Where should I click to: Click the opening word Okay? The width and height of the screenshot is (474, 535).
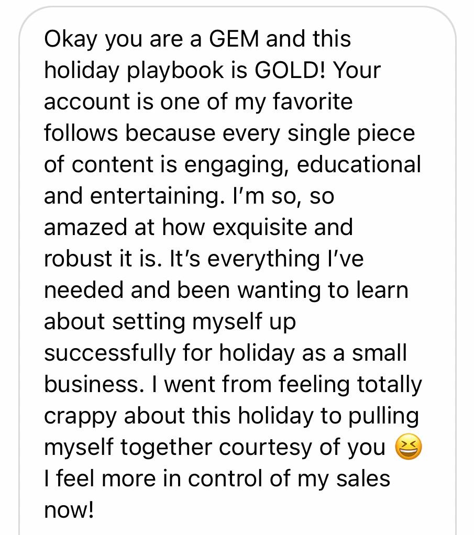click(x=71, y=40)
